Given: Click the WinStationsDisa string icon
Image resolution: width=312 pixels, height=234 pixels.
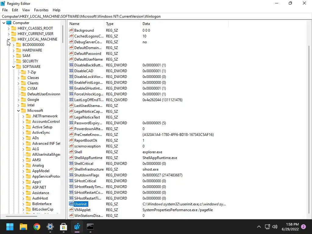Looking at the screenshot, I should coord(71,215).
